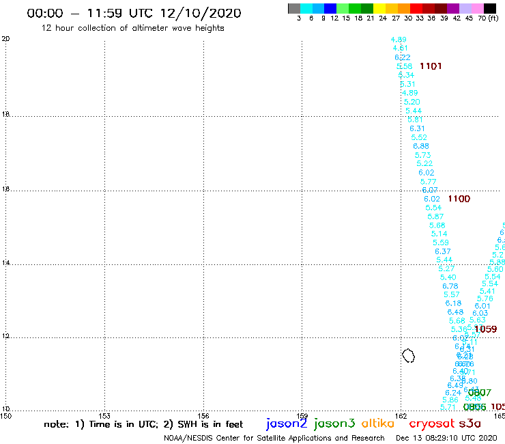The width and height of the screenshot is (505, 444).
Task: Click the 156 longitude axis label
Action: 203,416
